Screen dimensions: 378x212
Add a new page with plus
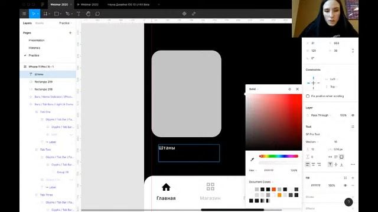tap(70, 33)
